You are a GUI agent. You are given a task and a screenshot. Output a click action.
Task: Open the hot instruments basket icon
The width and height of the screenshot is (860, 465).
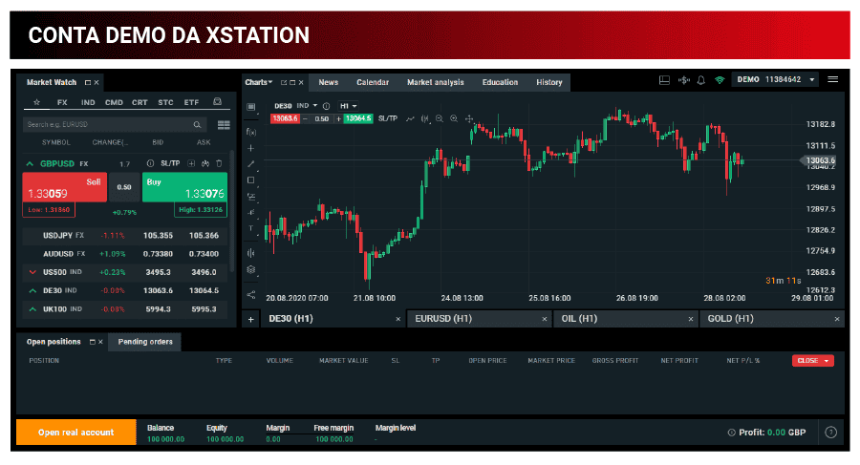click(217, 102)
